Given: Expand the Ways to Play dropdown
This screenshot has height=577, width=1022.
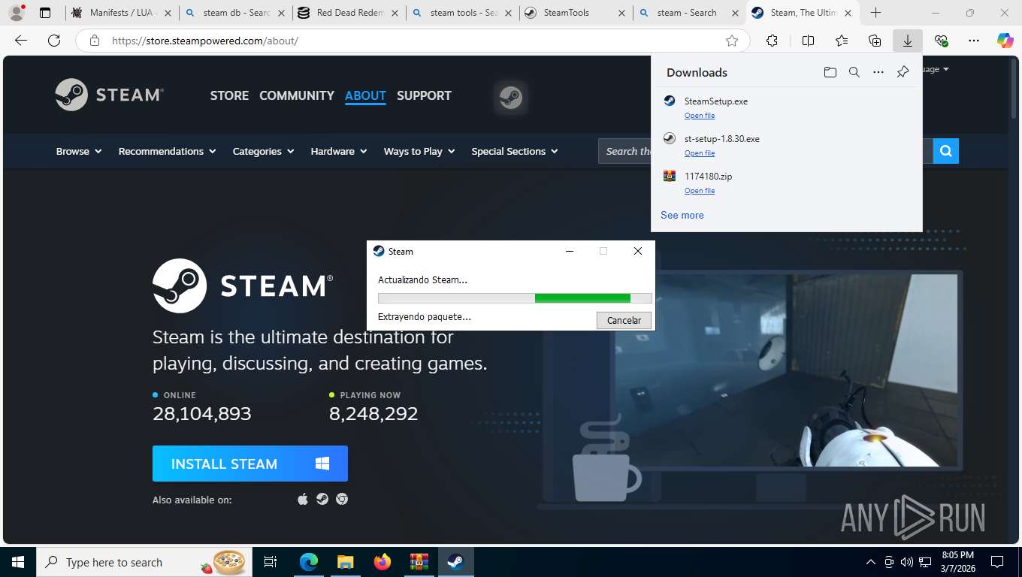Looking at the screenshot, I should tap(419, 151).
